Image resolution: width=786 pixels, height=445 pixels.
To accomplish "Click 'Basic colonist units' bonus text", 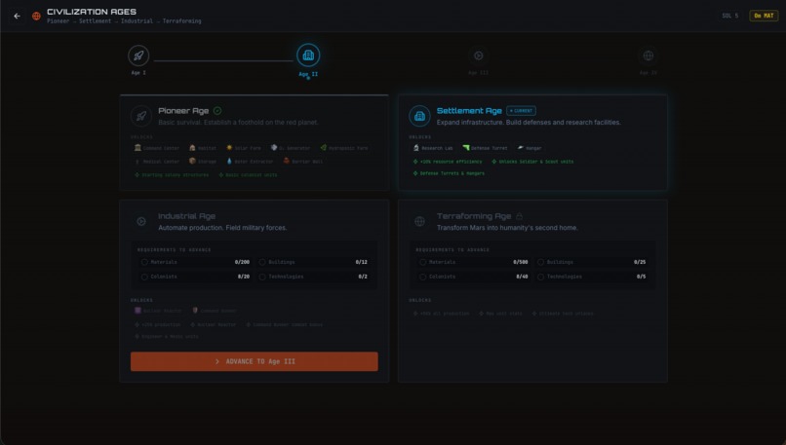I will click(248, 174).
